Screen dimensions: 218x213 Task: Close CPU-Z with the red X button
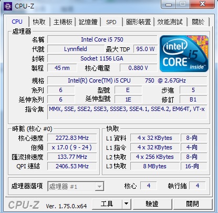click(x=202, y=4)
